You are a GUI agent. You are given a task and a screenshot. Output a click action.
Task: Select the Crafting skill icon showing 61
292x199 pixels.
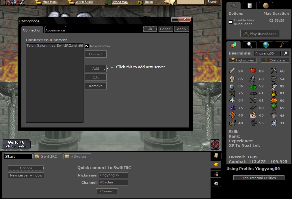tap(253, 100)
